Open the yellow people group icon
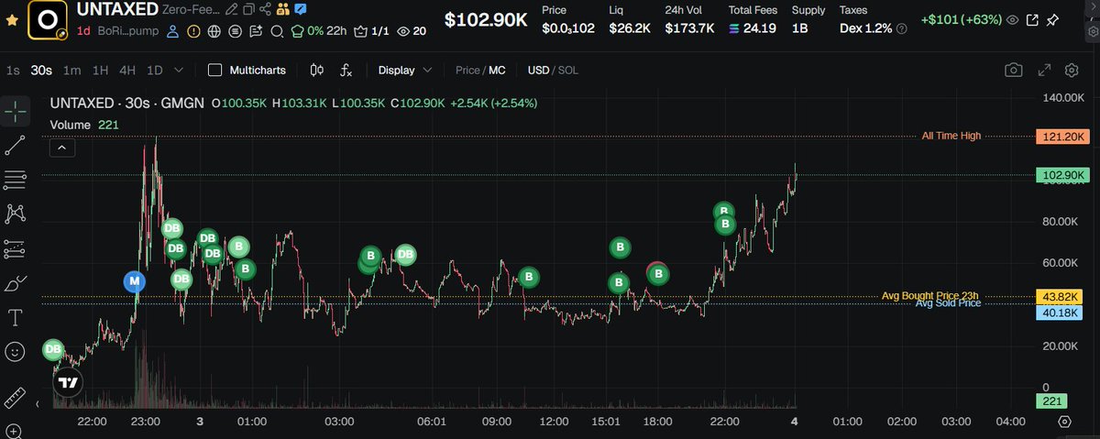 coord(283,9)
